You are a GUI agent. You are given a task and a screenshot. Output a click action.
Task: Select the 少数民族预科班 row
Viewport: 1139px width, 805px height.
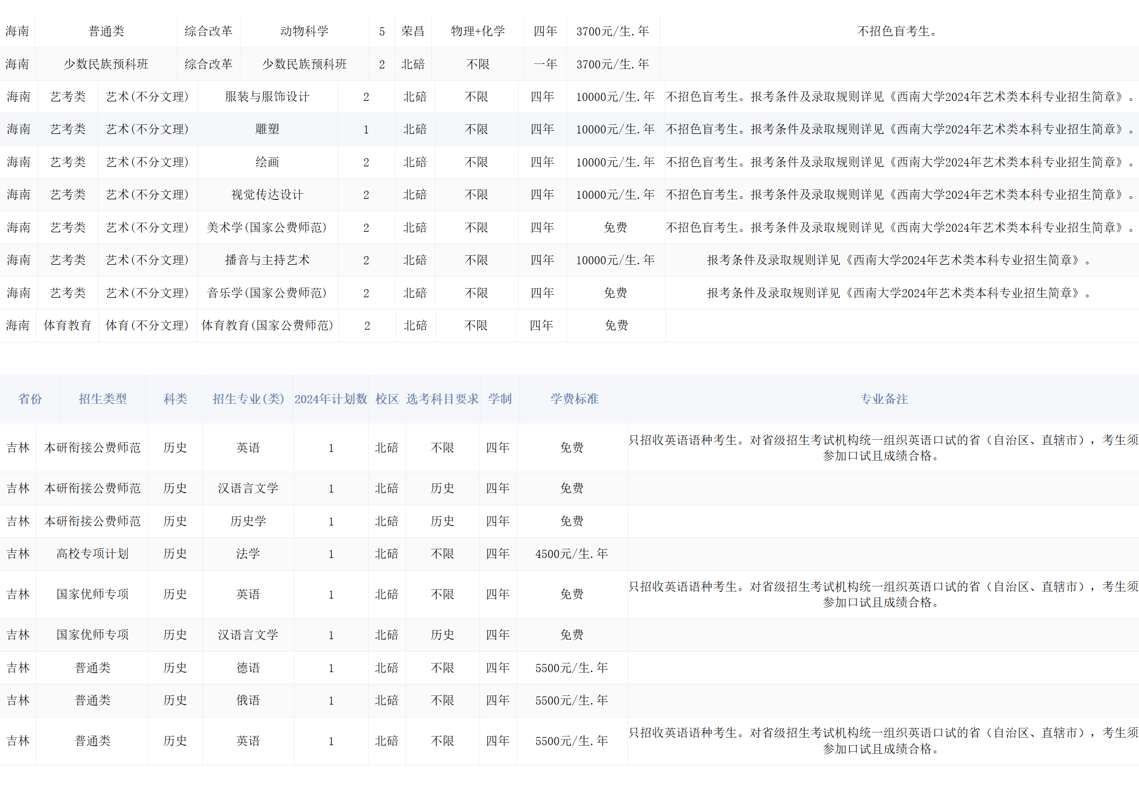(x=304, y=64)
